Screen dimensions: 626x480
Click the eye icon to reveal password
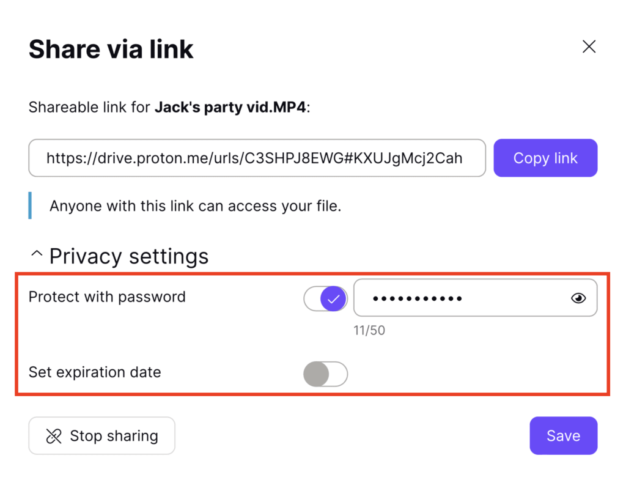click(x=578, y=298)
